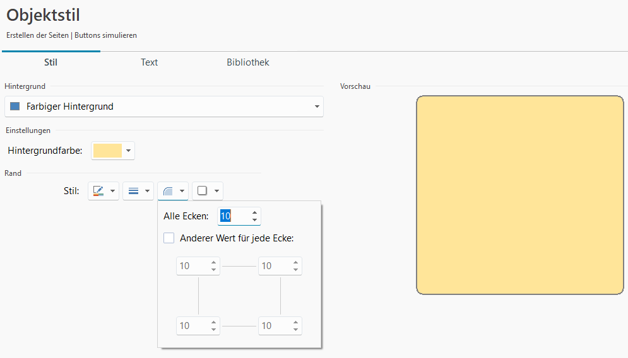Click the bottom-right corner radius field

coord(274,326)
